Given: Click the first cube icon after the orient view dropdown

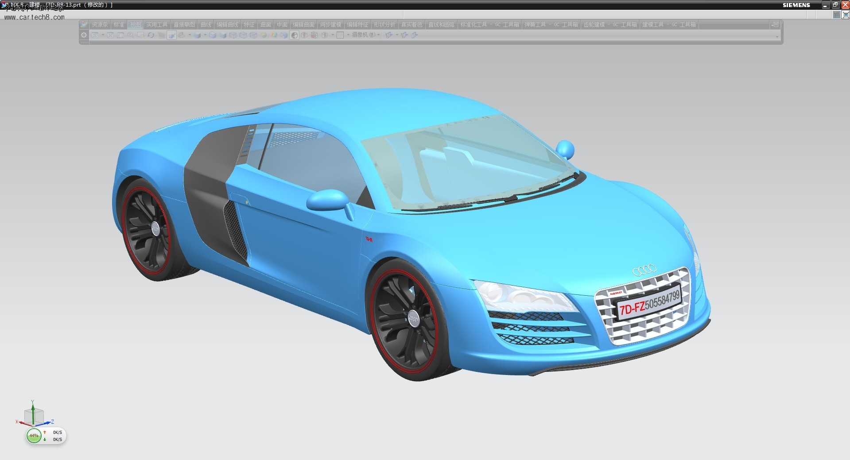Looking at the screenshot, I should click(x=213, y=35).
